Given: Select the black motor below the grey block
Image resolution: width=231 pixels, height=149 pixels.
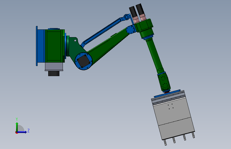Looking at the screenshot, I should [x=54, y=73].
